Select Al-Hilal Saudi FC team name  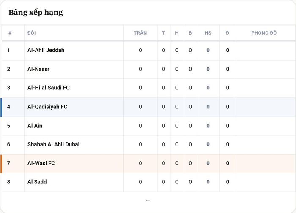tap(49, 88)
